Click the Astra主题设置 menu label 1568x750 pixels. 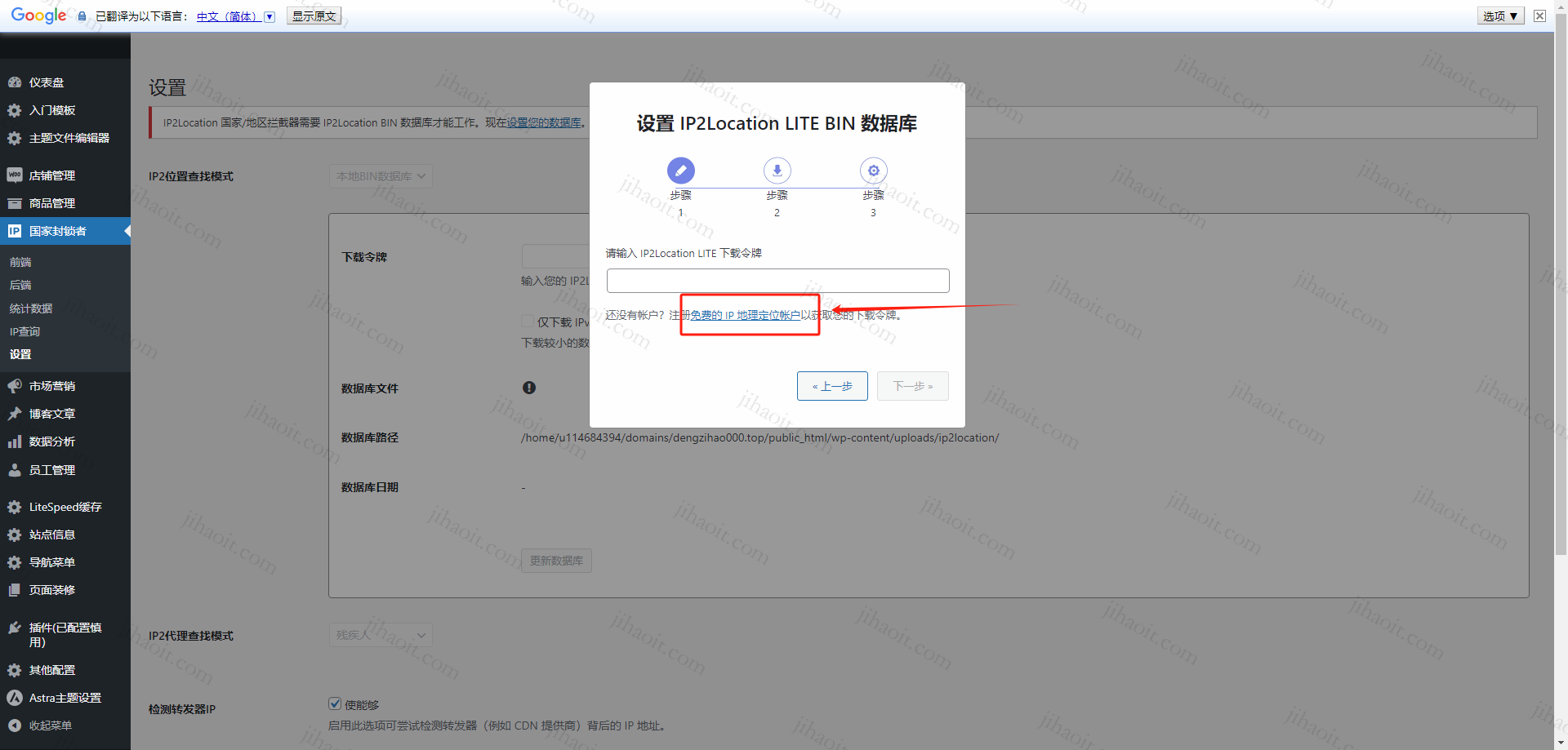(x=65, y=698)
